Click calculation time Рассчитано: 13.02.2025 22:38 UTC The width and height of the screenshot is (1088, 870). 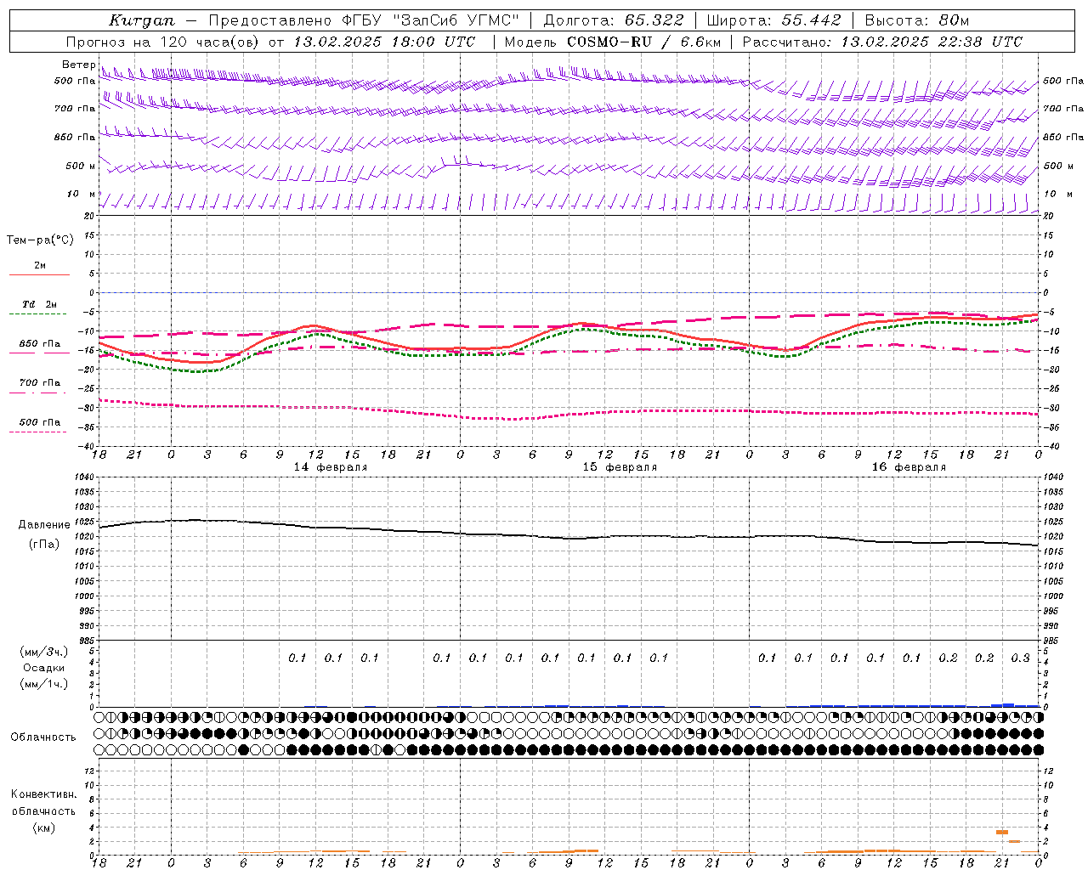(x=882, y=42)
